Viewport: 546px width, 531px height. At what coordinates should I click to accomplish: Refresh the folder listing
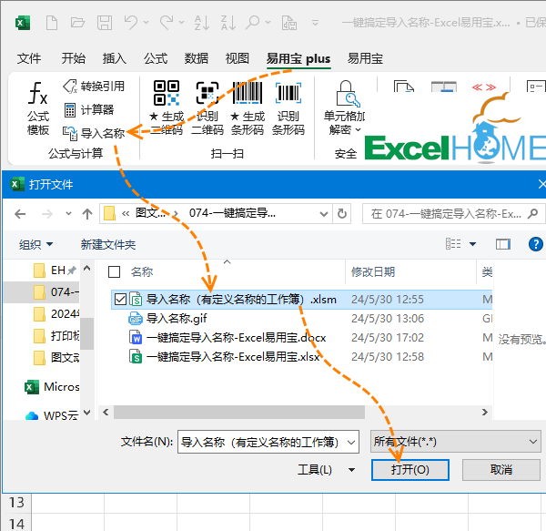342,213
